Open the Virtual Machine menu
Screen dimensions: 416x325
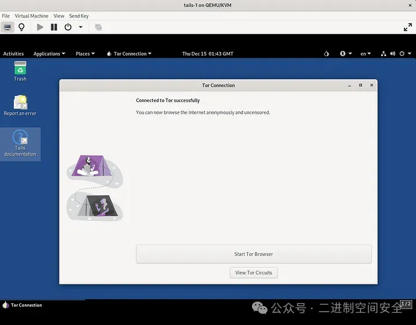tap(31, 16)
